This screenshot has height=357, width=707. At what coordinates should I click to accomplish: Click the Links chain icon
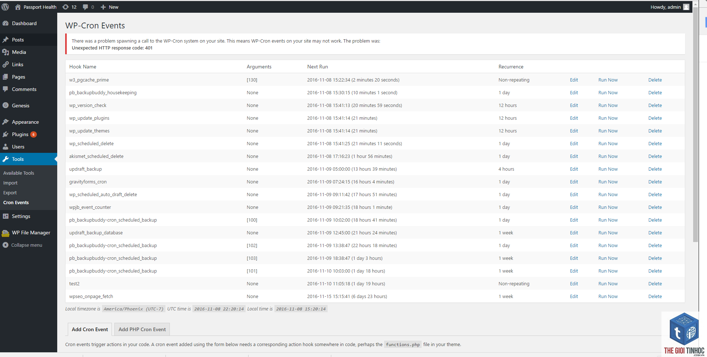5,64
